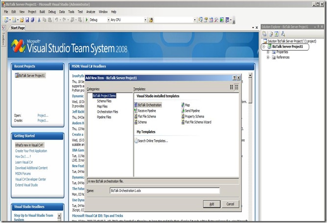Click the Start Page toolbar icon
327x223 pixels.
(x=222, y=20)
